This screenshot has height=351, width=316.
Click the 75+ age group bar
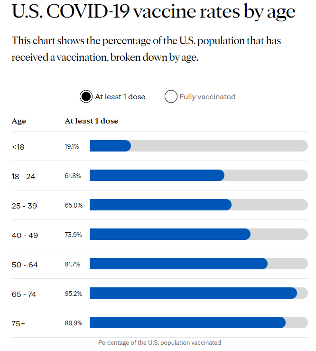(x=187, y=323)
